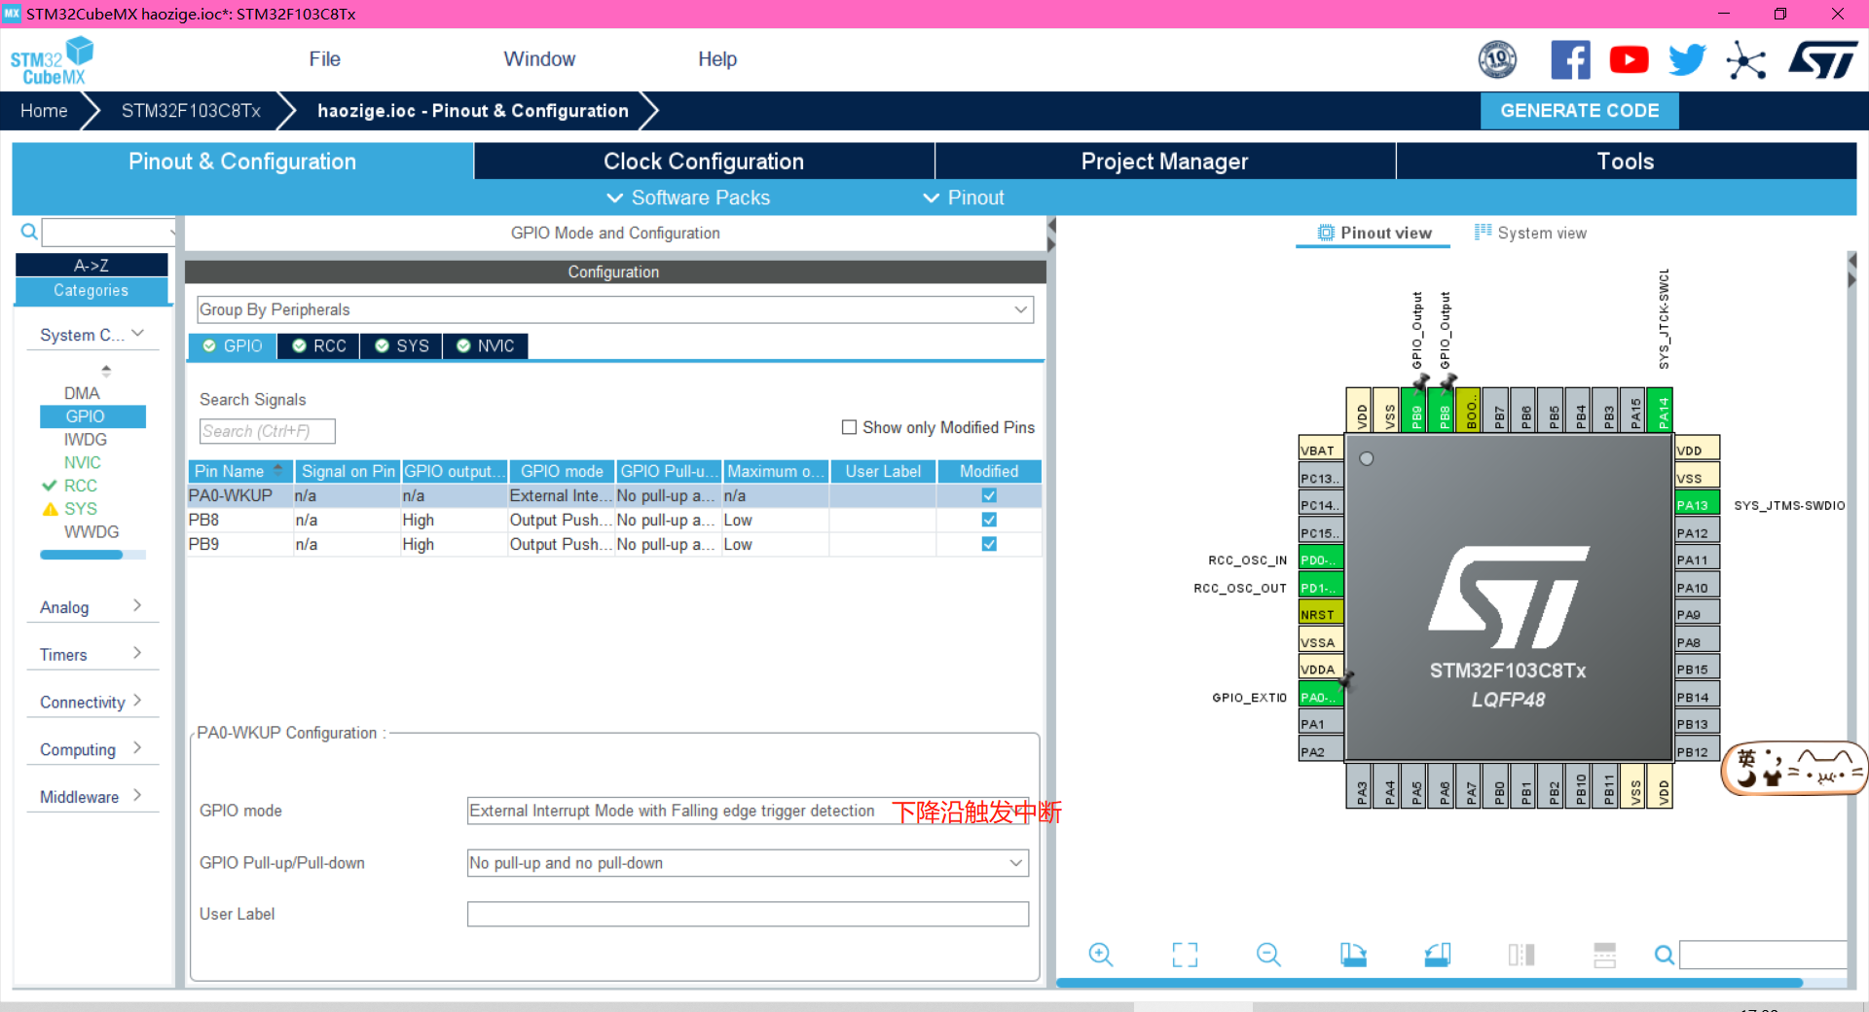
Task: Click the ST logo icon
Action: click(1822, 60)
